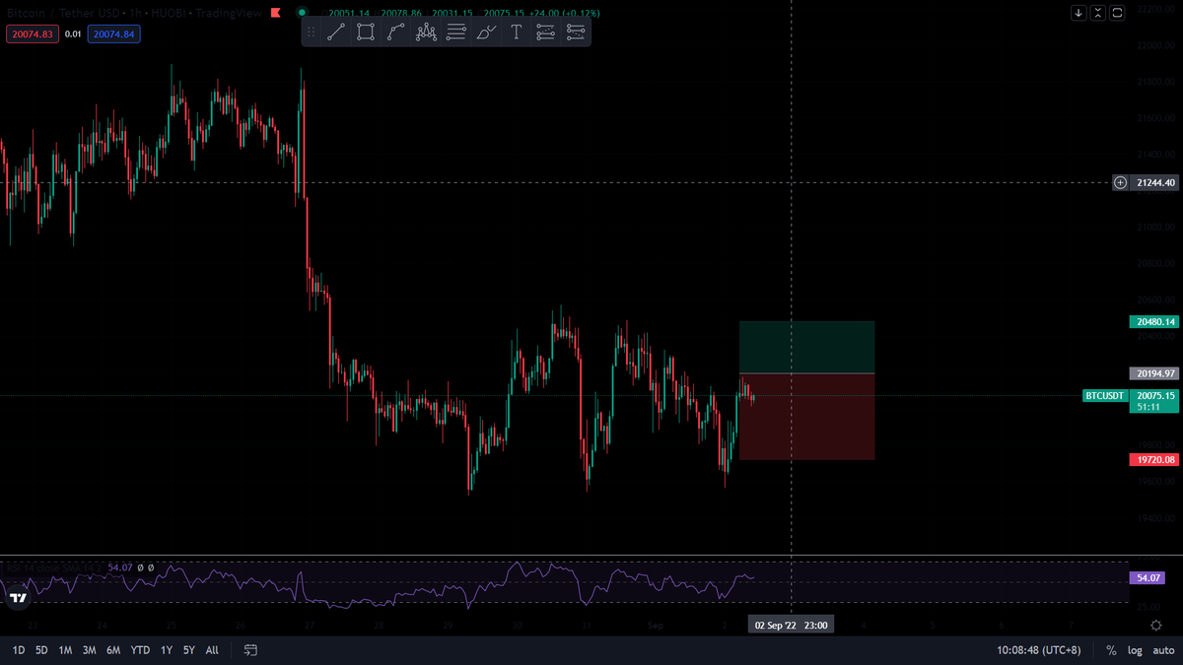
Task: Set the time range to YTD
Action: [141, 650]
